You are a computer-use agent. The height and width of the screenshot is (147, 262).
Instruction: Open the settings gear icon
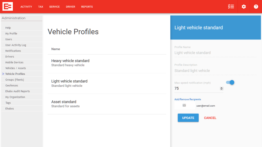tap(244, 7)
